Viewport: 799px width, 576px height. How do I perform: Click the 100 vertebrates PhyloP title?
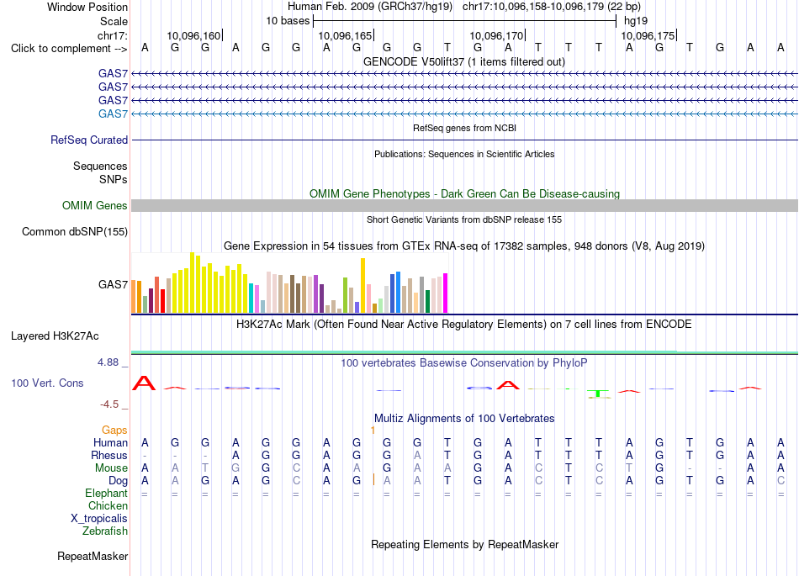(x=464, y=363)
